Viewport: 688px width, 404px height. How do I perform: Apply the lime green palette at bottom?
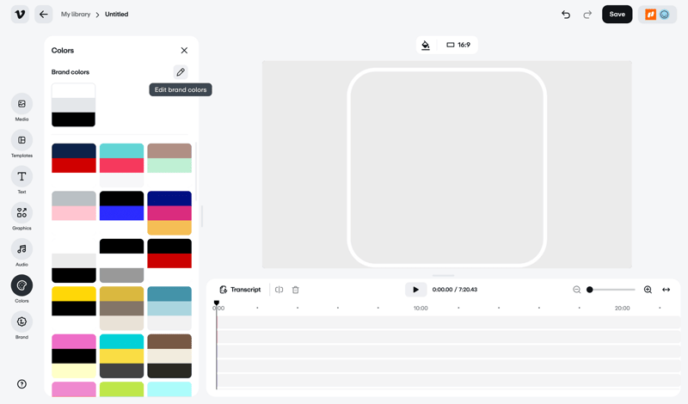point(121,389)
